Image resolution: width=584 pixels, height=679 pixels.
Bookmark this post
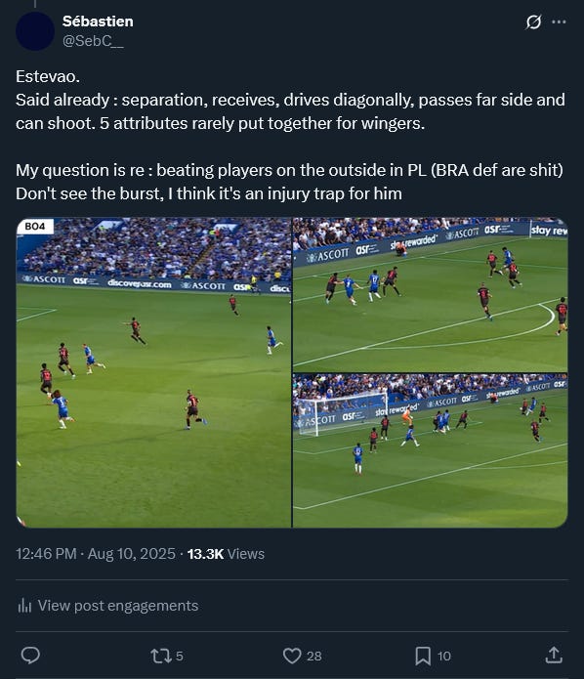[x=423, y=656]
